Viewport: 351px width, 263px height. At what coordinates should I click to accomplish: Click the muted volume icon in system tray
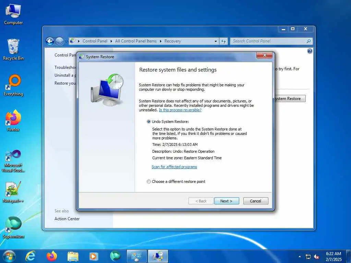[316, 256]
